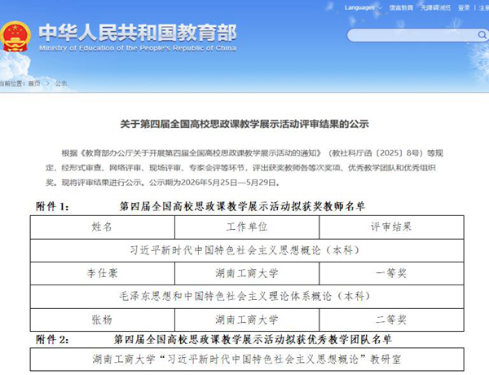Viewport: 489px width, 375px height.
Task: Click heading 第四届全国高校思政课教学展示活动拟获奖教师名单
Action: (x=242, y=206)
